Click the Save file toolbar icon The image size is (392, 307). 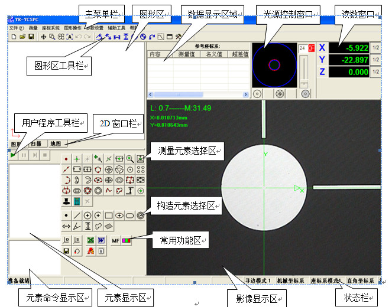[30, 37]
